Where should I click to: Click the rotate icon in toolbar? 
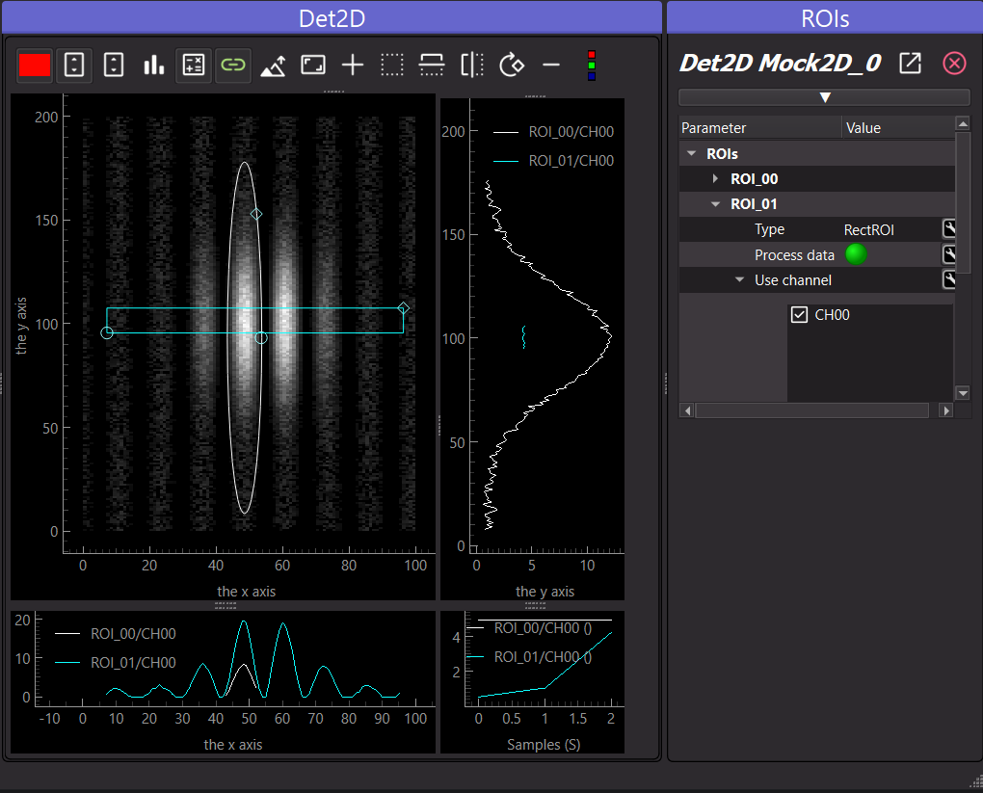512,66
